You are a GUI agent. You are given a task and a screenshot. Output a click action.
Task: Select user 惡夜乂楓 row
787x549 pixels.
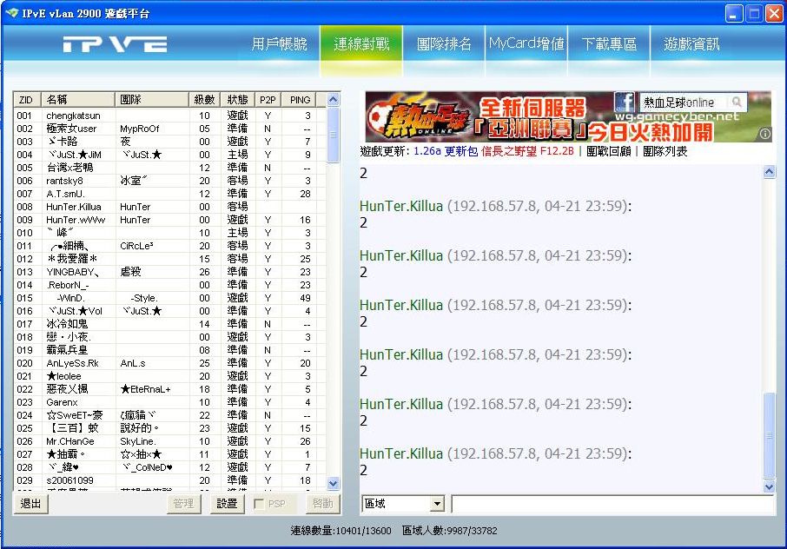[169, 389]
